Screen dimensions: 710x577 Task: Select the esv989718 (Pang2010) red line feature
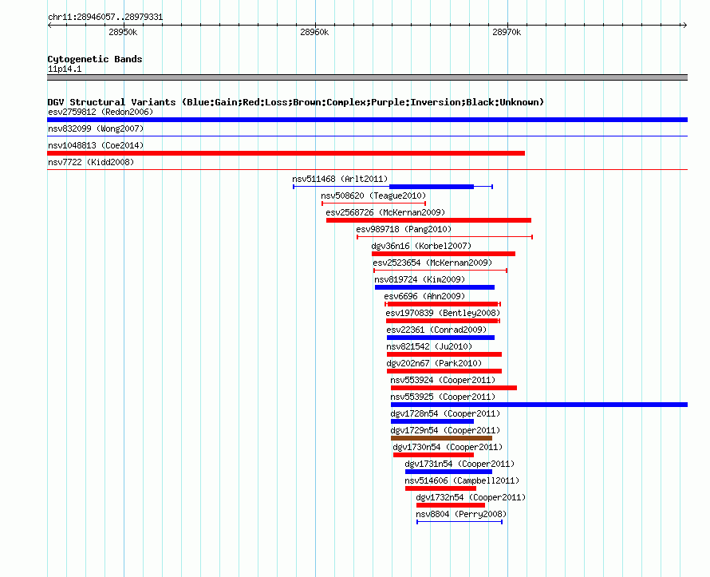click(x=444, y=237)
